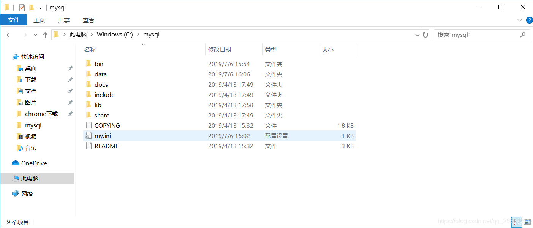533x228 pixels.
Task: Select OneDrive in navigation pane
Action: tap(34, 163)
